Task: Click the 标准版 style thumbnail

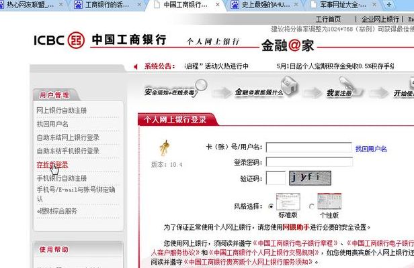Action: pyautogui.click(x=288, y=202)
